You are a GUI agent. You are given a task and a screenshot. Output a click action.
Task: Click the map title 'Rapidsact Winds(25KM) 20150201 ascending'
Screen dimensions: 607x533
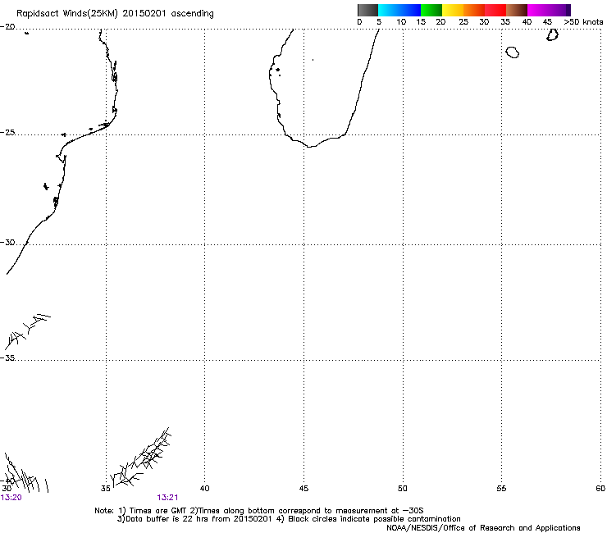coord(115,14)
